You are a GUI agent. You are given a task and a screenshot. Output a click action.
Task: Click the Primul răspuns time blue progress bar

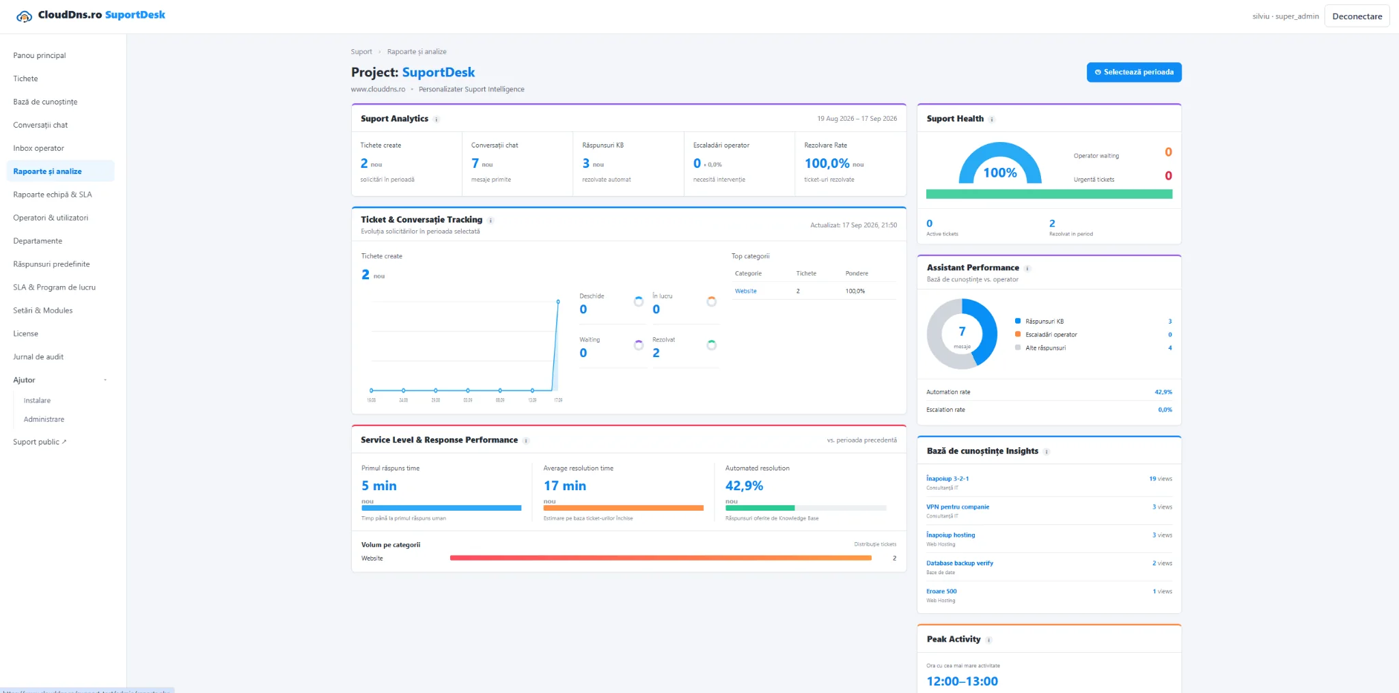[x=441, y=508]
